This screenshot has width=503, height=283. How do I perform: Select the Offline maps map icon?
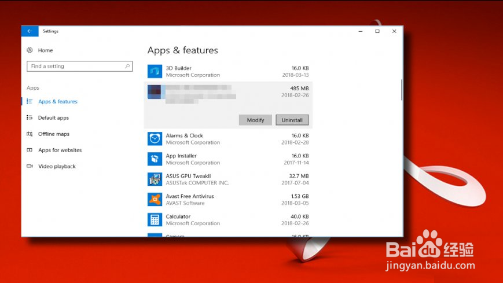click(30, 134)
